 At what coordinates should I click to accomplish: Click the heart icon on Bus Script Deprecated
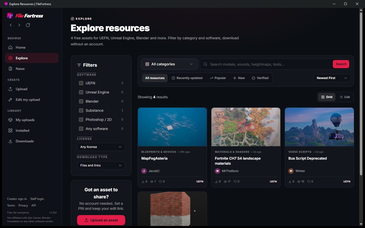click(308, 181)
